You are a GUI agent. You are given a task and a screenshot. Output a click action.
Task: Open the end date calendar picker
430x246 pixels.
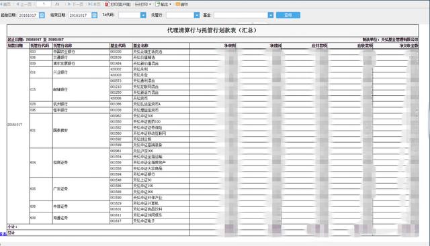94,15
